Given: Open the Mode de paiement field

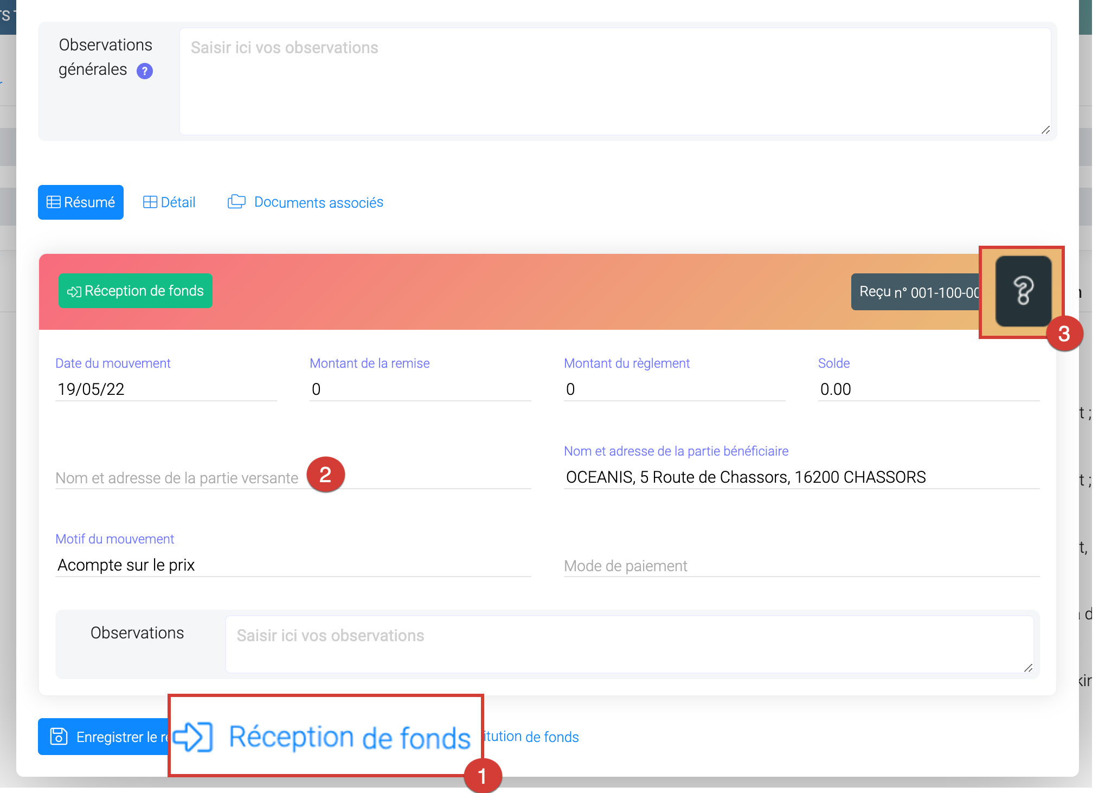Looking at the screenshot, I should [801, 566].
